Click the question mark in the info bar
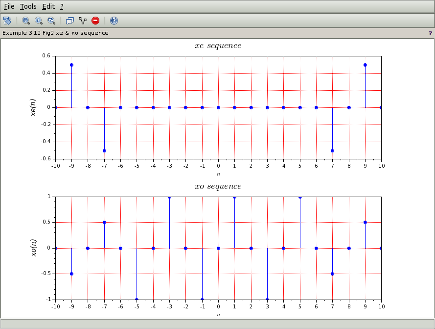 click(430, 33)
